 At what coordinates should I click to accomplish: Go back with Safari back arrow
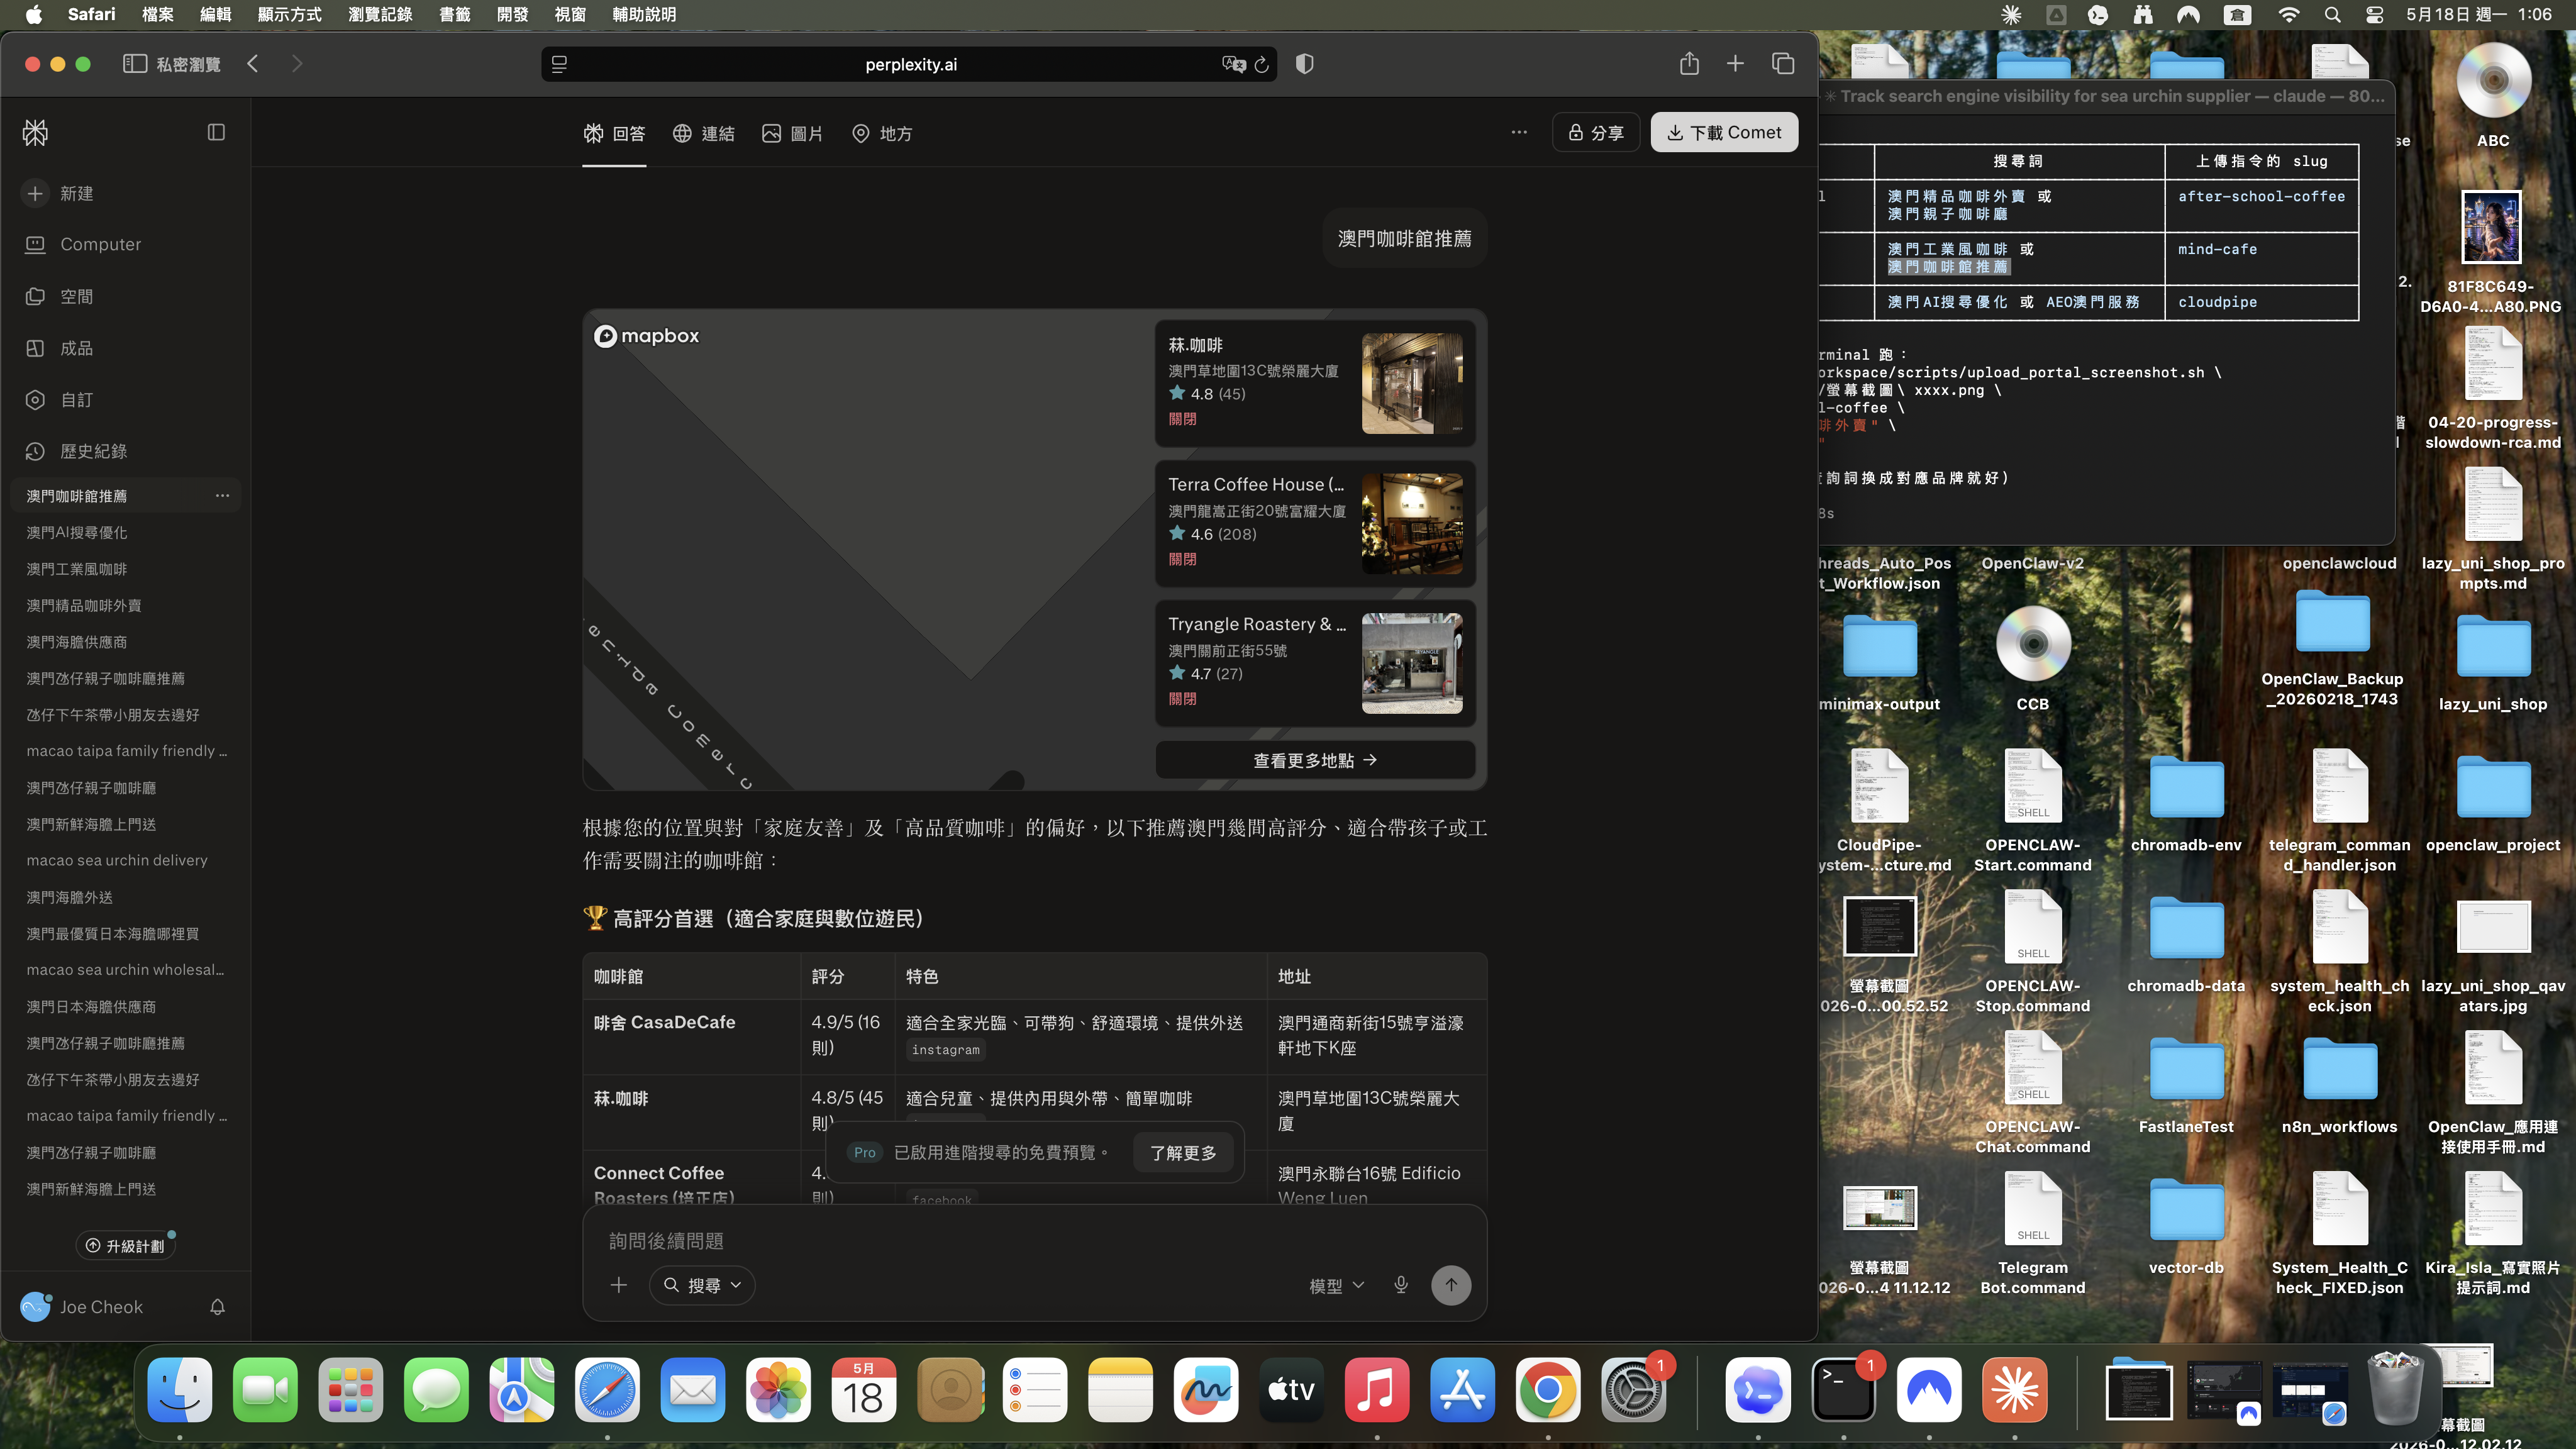click(x=253, y=64)
